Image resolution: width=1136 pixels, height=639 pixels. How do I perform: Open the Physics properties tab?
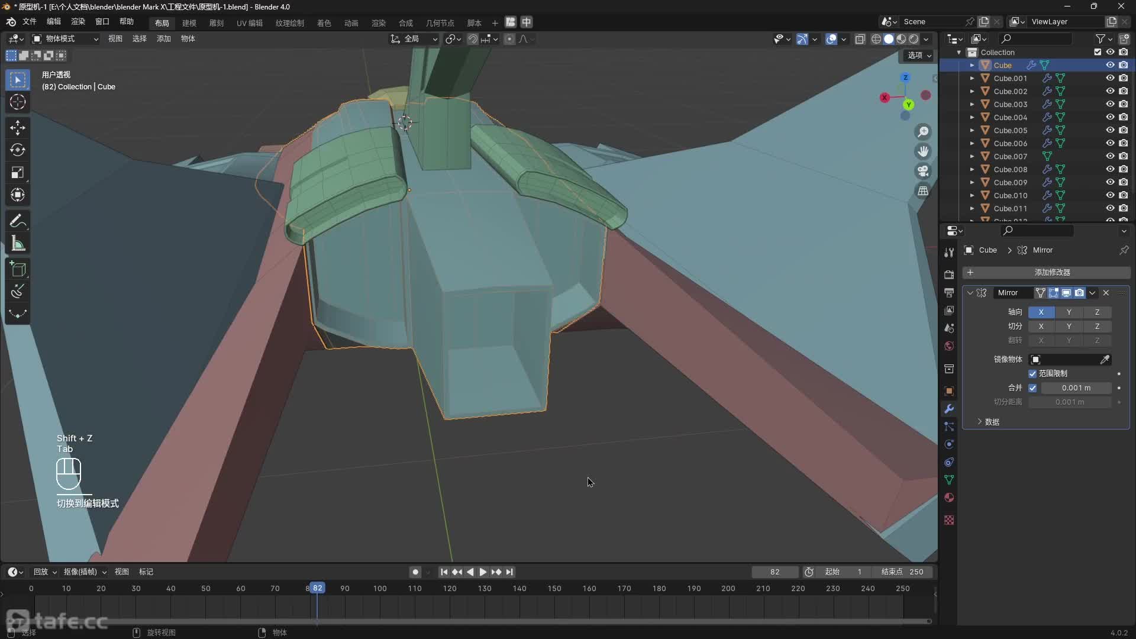click(949, 444)
